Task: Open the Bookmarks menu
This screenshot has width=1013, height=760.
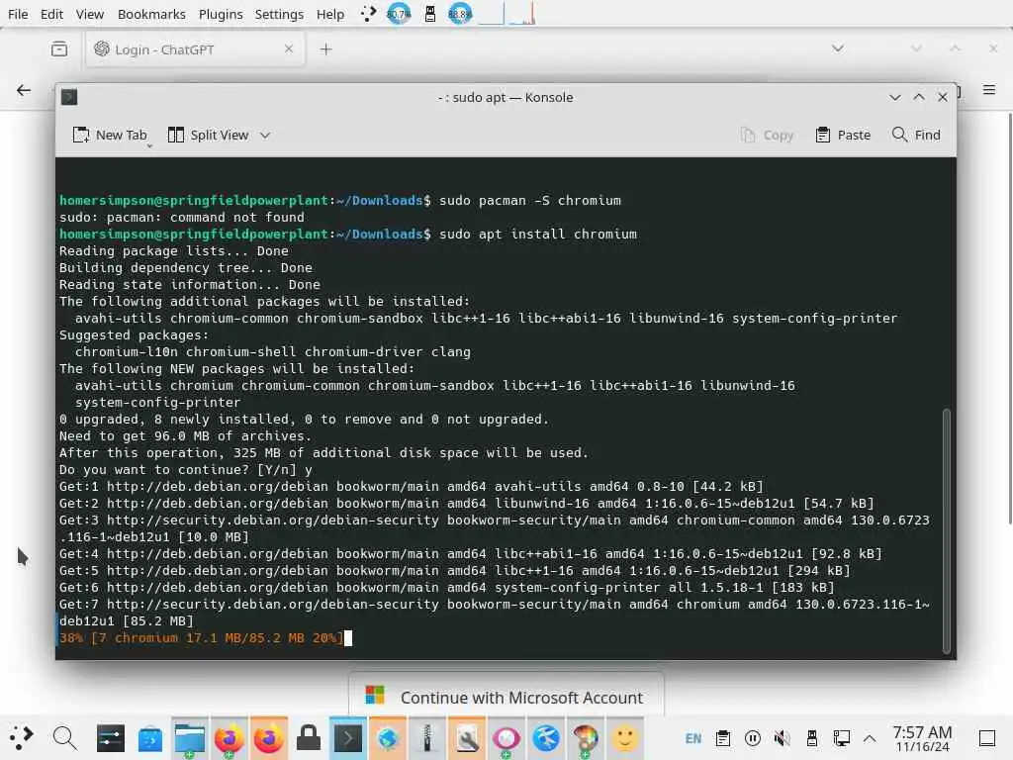Action: [x=151, y=14]
